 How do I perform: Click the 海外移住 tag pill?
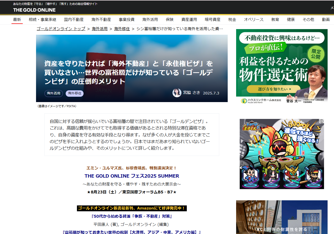point(75,93)
